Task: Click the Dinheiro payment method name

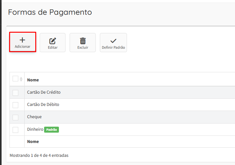Action: click(x=35, y=129)
